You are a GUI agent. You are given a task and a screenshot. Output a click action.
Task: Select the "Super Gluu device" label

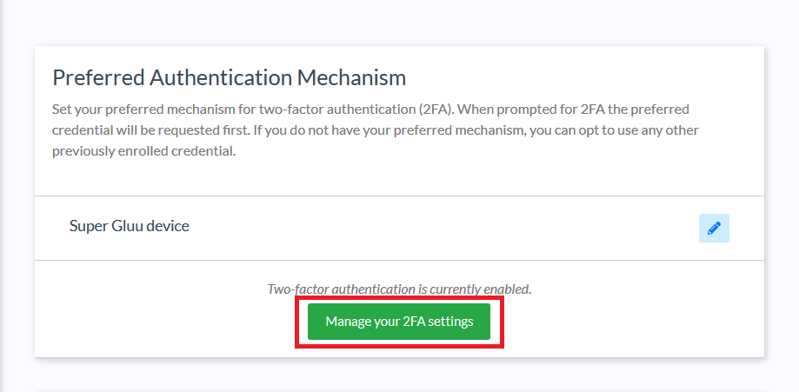coord(129,226)
